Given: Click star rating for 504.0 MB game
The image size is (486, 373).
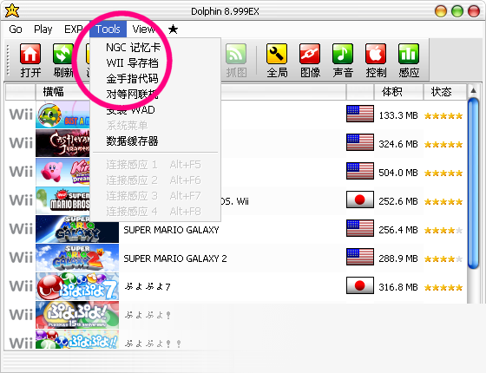Looking at the screenshot, I should pos(443,173).
